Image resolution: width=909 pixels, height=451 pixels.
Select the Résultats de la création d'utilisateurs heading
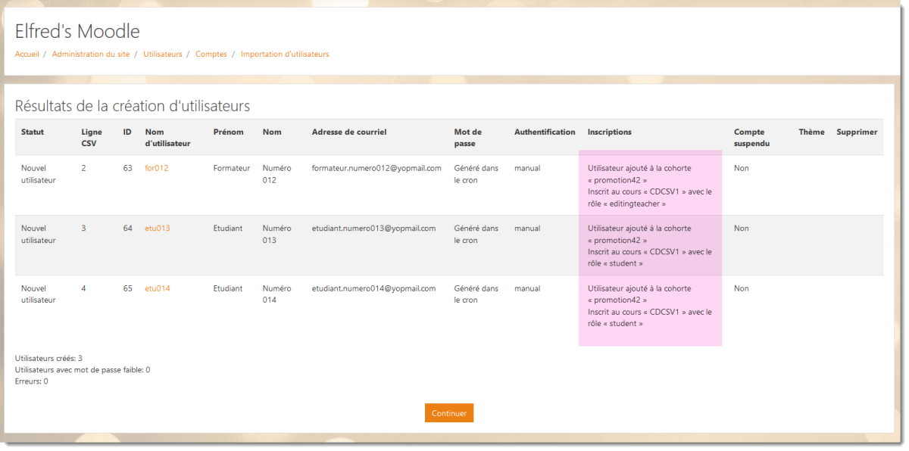pos(133,106)
